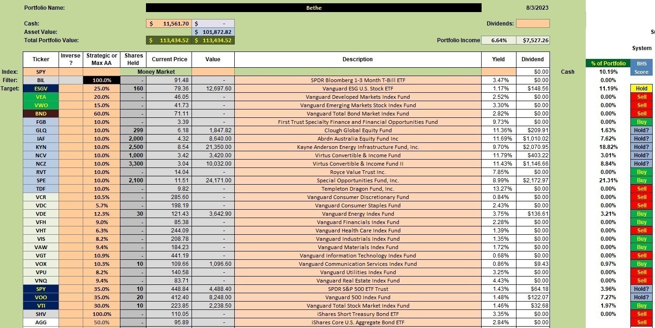Select the empty Dividends input cell
This screenshot has height=328, width=655.
click(533, 24)
